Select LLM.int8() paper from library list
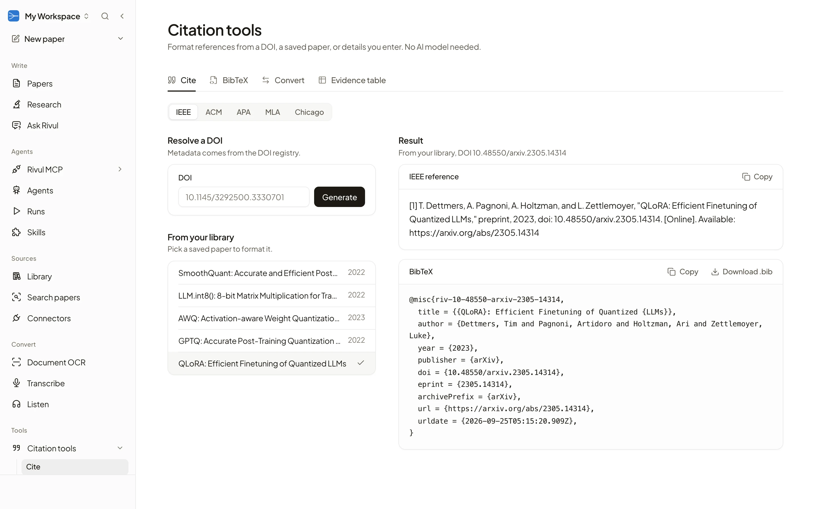The width and height of the screenshot is (815, 509). tap(271, 295)
